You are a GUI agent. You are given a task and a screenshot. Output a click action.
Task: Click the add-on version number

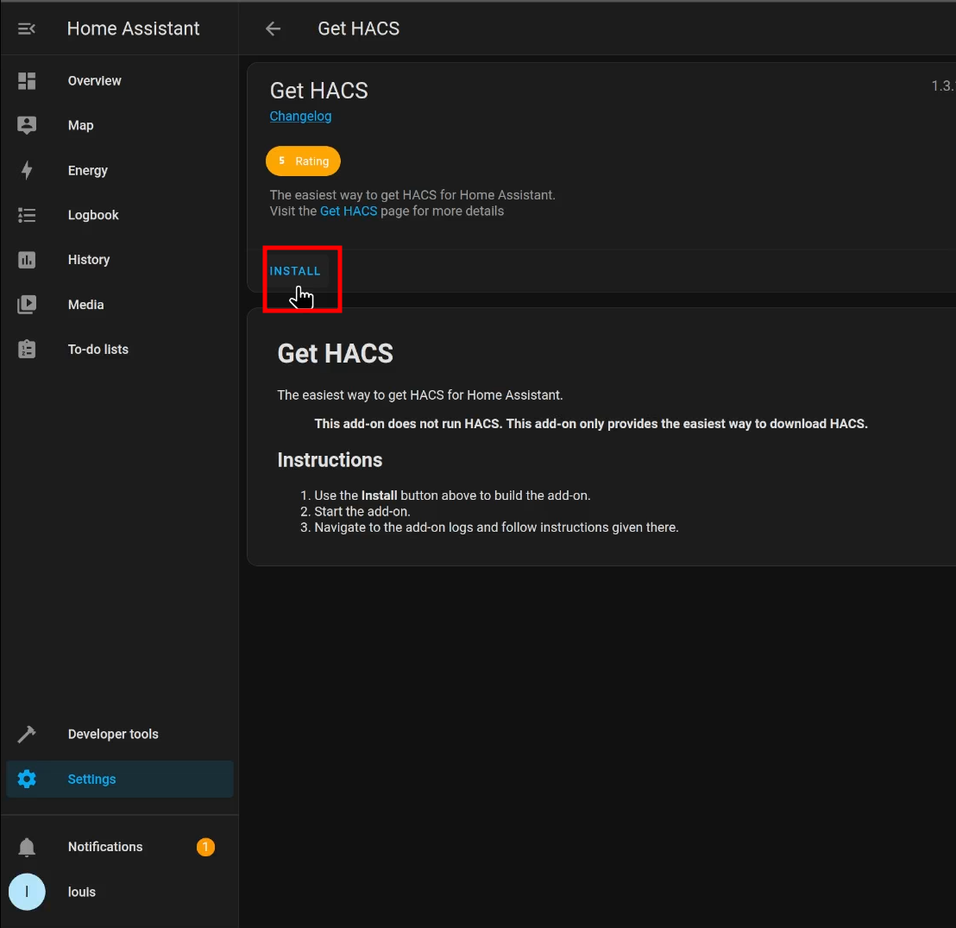[942, 86]
